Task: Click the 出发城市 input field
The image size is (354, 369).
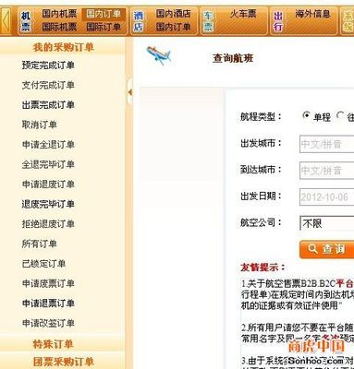Action: tap(326, 144)
